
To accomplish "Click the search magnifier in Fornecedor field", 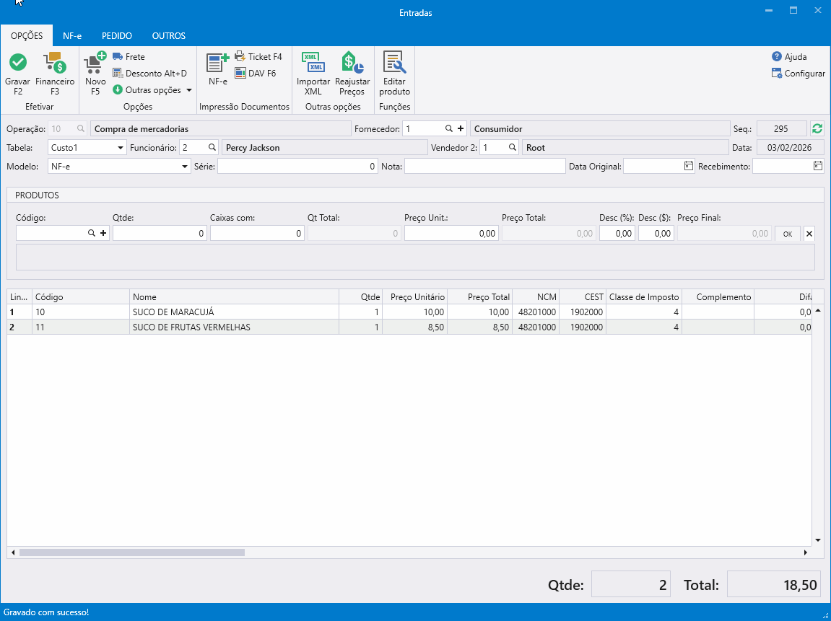I will [448, 128].
